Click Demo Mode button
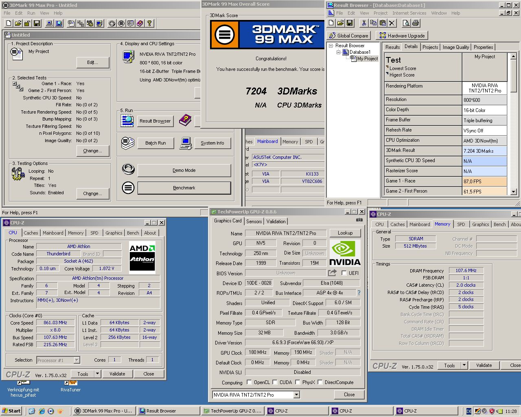This screenshot has height=417, width=521. pos(184,170)
